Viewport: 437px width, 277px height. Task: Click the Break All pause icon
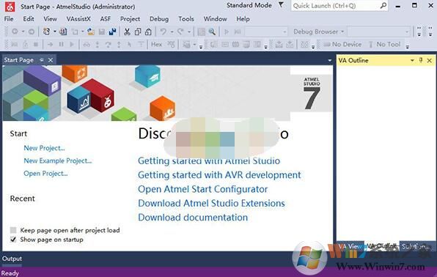(62, 44)
